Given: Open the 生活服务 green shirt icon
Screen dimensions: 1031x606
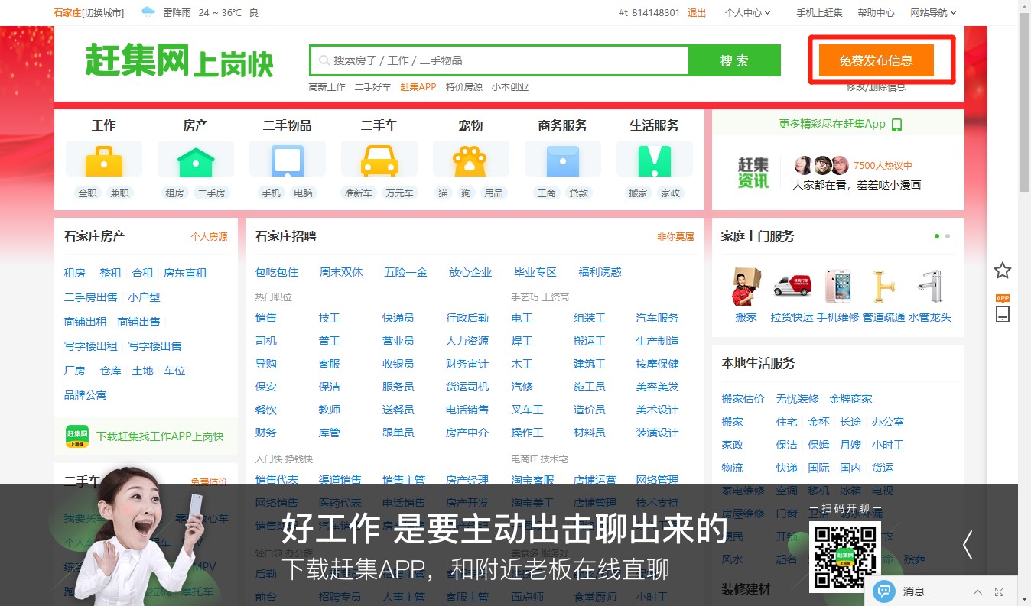Looking at the screenshot, I should pos(655,160).
